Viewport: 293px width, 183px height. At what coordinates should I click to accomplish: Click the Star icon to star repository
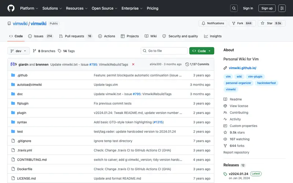tap(263, 23)
